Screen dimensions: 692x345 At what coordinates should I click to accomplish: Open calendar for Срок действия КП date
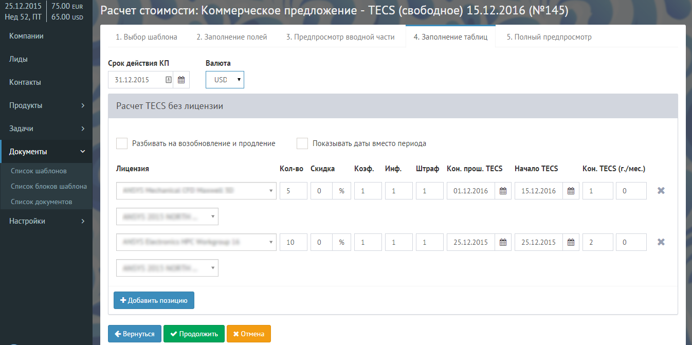point(181,80)
